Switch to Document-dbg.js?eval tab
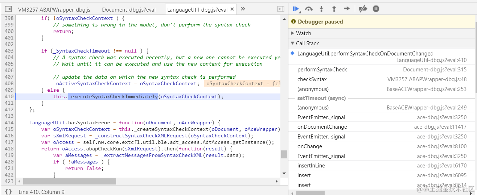This screenshot has width=477, height=195. click(129, 9)
